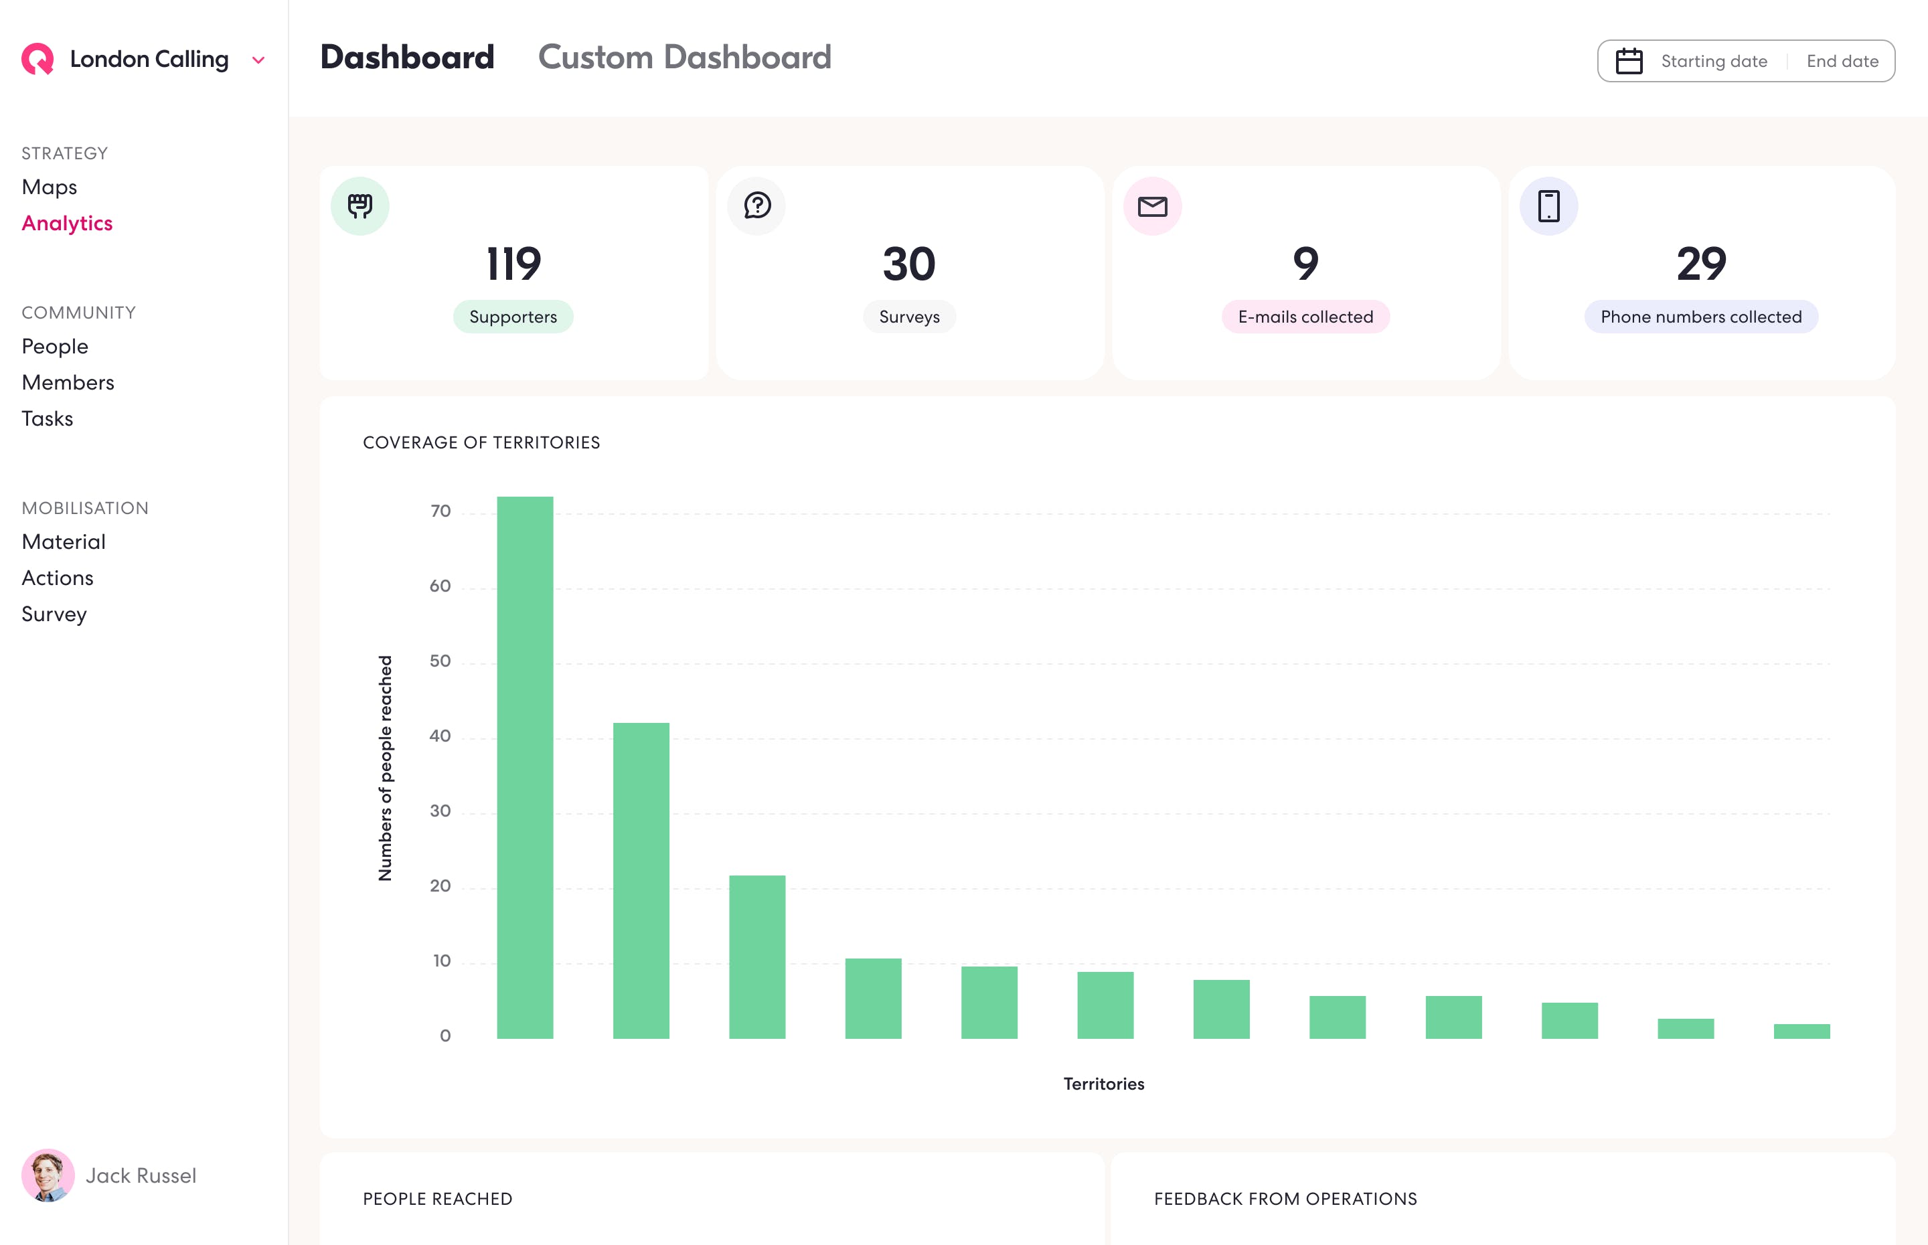Screen dimensions: 1928x1245
Task: Navigate to Members in Community
Action: coord(68,382)
